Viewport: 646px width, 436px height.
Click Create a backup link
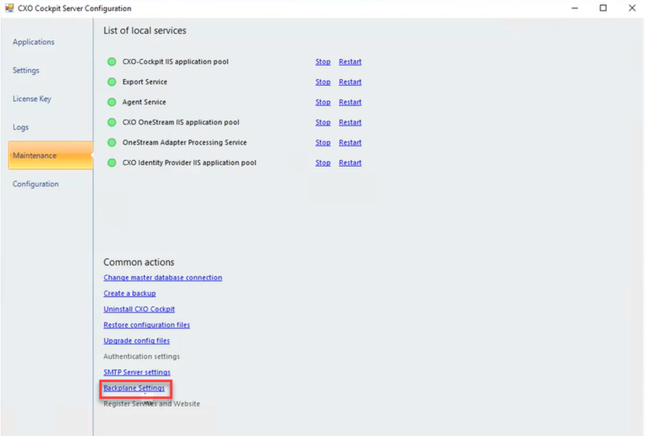click(x=130, y=293)
